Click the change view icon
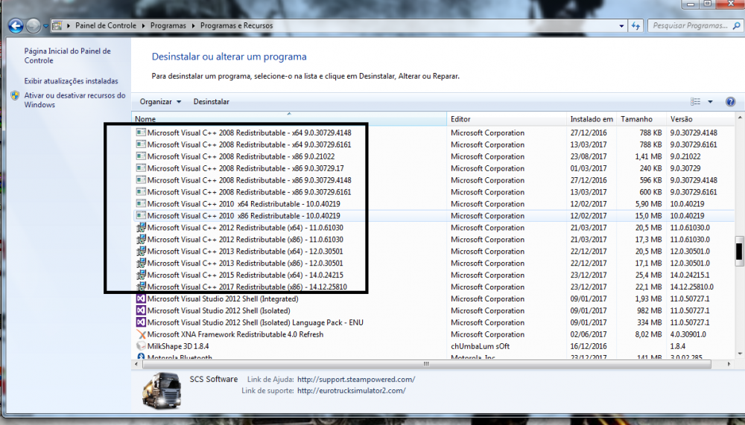745x425 pixels. click(696, 102)
